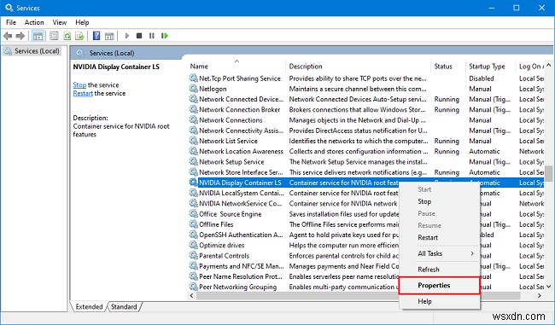Click gear icon beside Optimize drives

(x=193, y=245)
